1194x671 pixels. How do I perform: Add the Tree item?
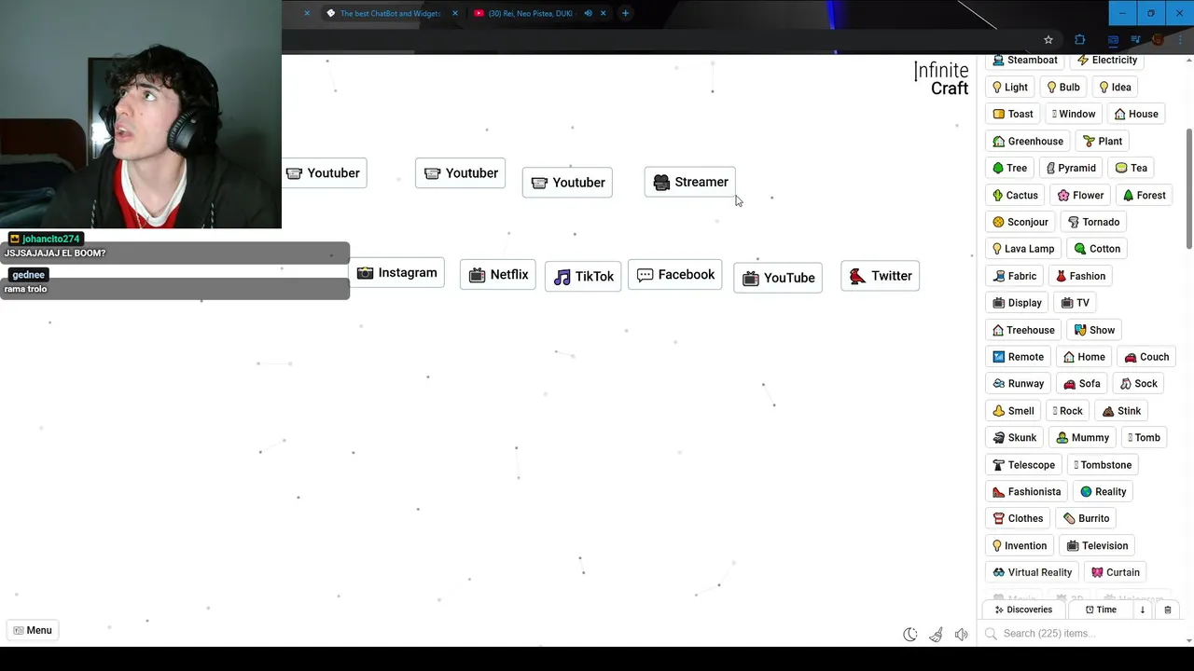(1010, 168)
